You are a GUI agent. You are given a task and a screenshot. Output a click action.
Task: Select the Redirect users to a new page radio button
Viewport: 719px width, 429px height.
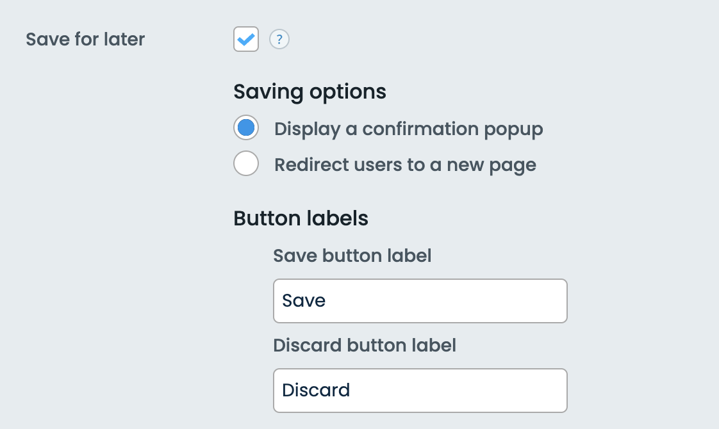point(246,164)
